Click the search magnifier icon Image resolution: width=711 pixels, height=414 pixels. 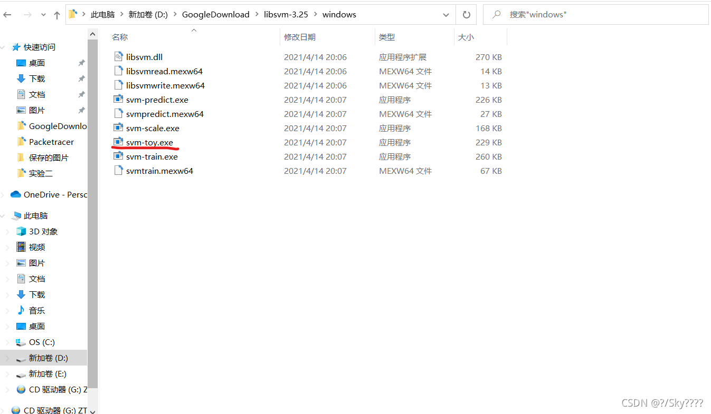coord(496,15)
